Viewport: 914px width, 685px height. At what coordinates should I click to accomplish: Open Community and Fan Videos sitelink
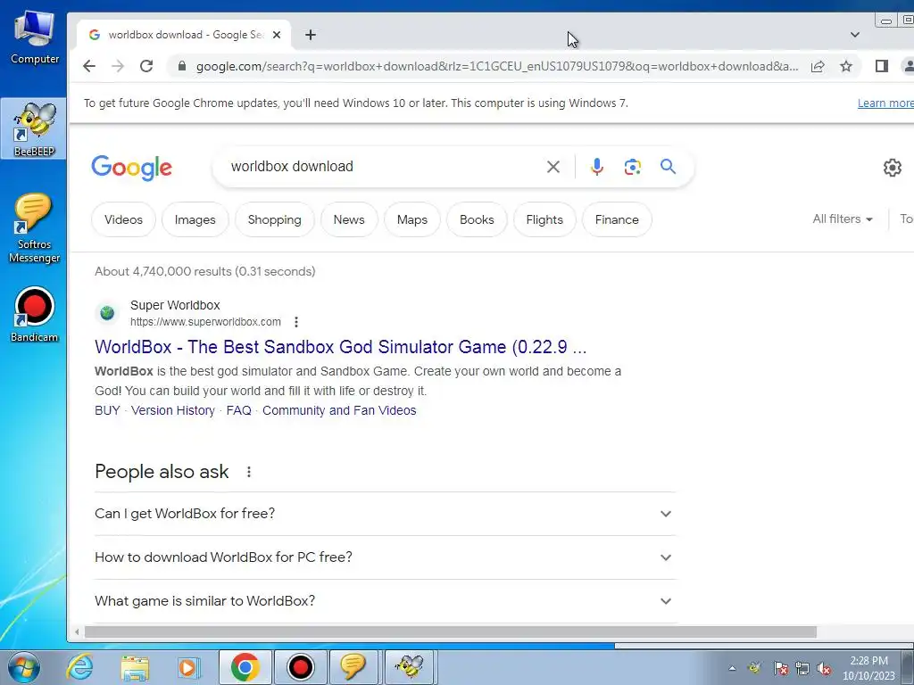(339, 410)
